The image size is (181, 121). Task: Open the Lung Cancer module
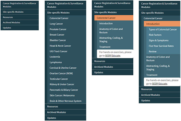56,24
